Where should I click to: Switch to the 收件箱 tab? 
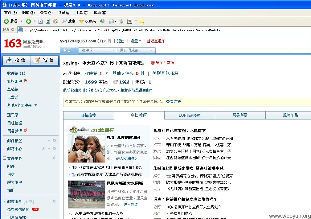pyautogui.click(x=87, y=50)
